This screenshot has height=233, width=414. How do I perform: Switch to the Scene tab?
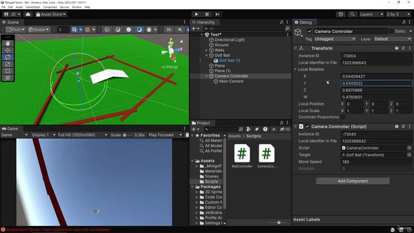coord(11,22)
